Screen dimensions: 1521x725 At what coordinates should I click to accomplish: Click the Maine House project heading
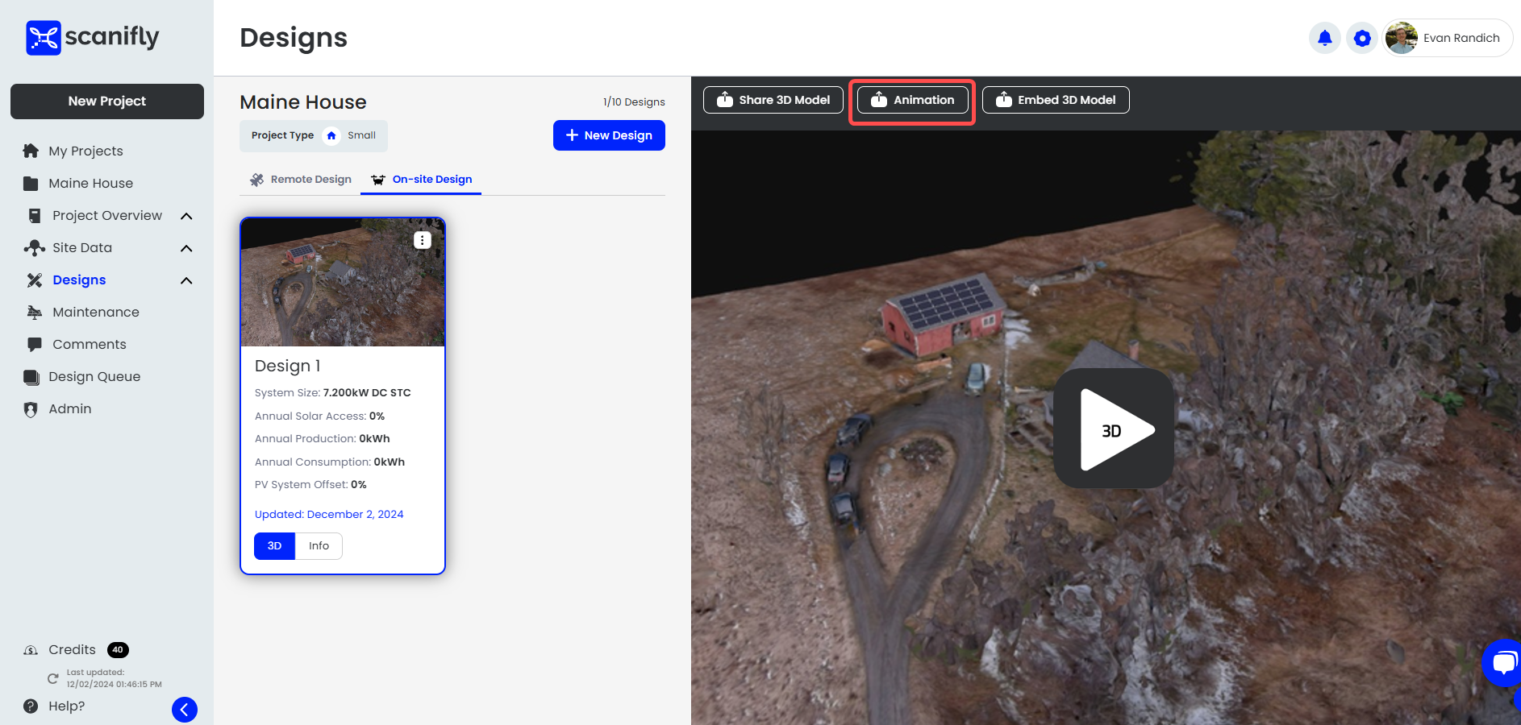pyautogui.click(x=303, y=102)
